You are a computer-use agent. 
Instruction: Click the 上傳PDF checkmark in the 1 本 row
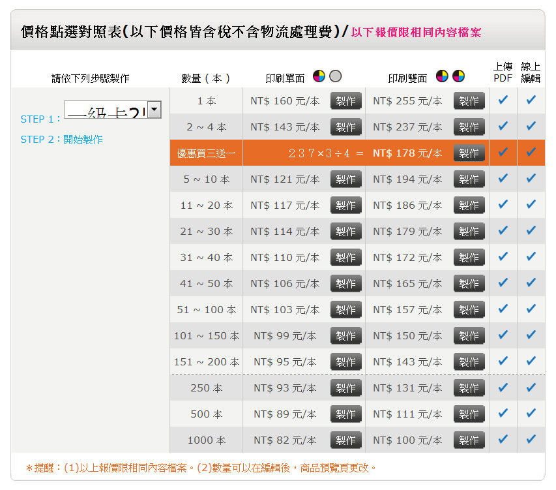(503, 101)
